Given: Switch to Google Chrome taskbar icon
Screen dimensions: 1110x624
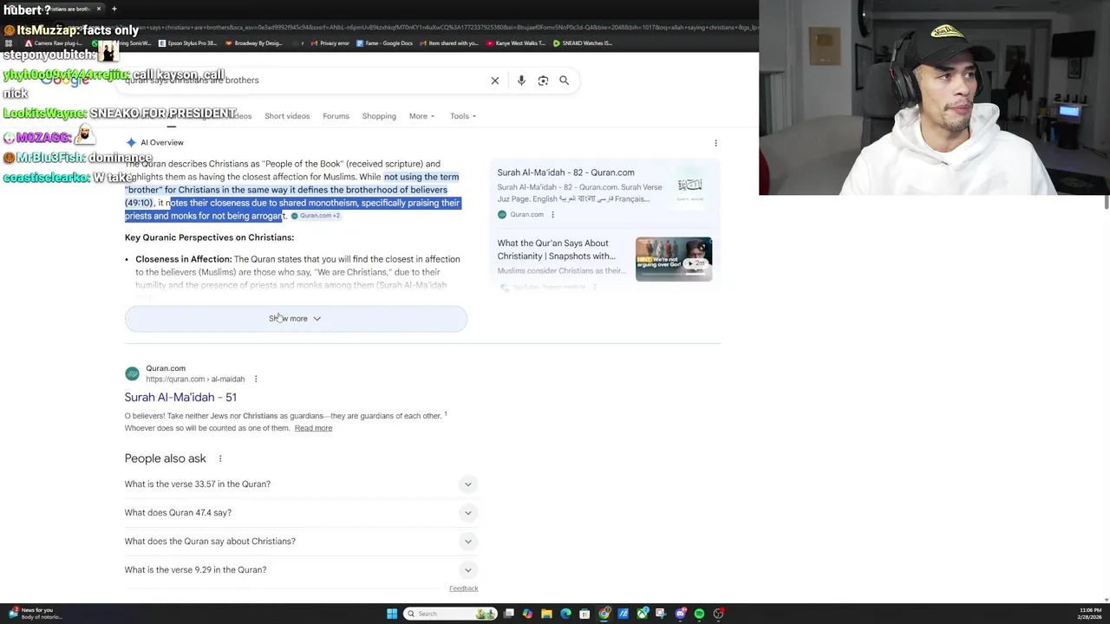Looking at the screenshot, I should [x=604, y=614].
